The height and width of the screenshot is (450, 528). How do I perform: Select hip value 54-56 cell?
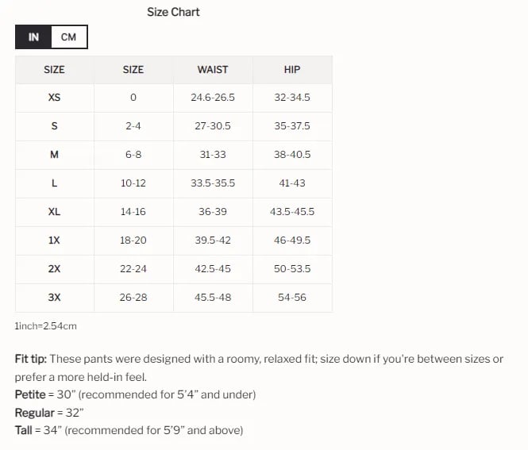pyautogui.click(x=292, y=298)
